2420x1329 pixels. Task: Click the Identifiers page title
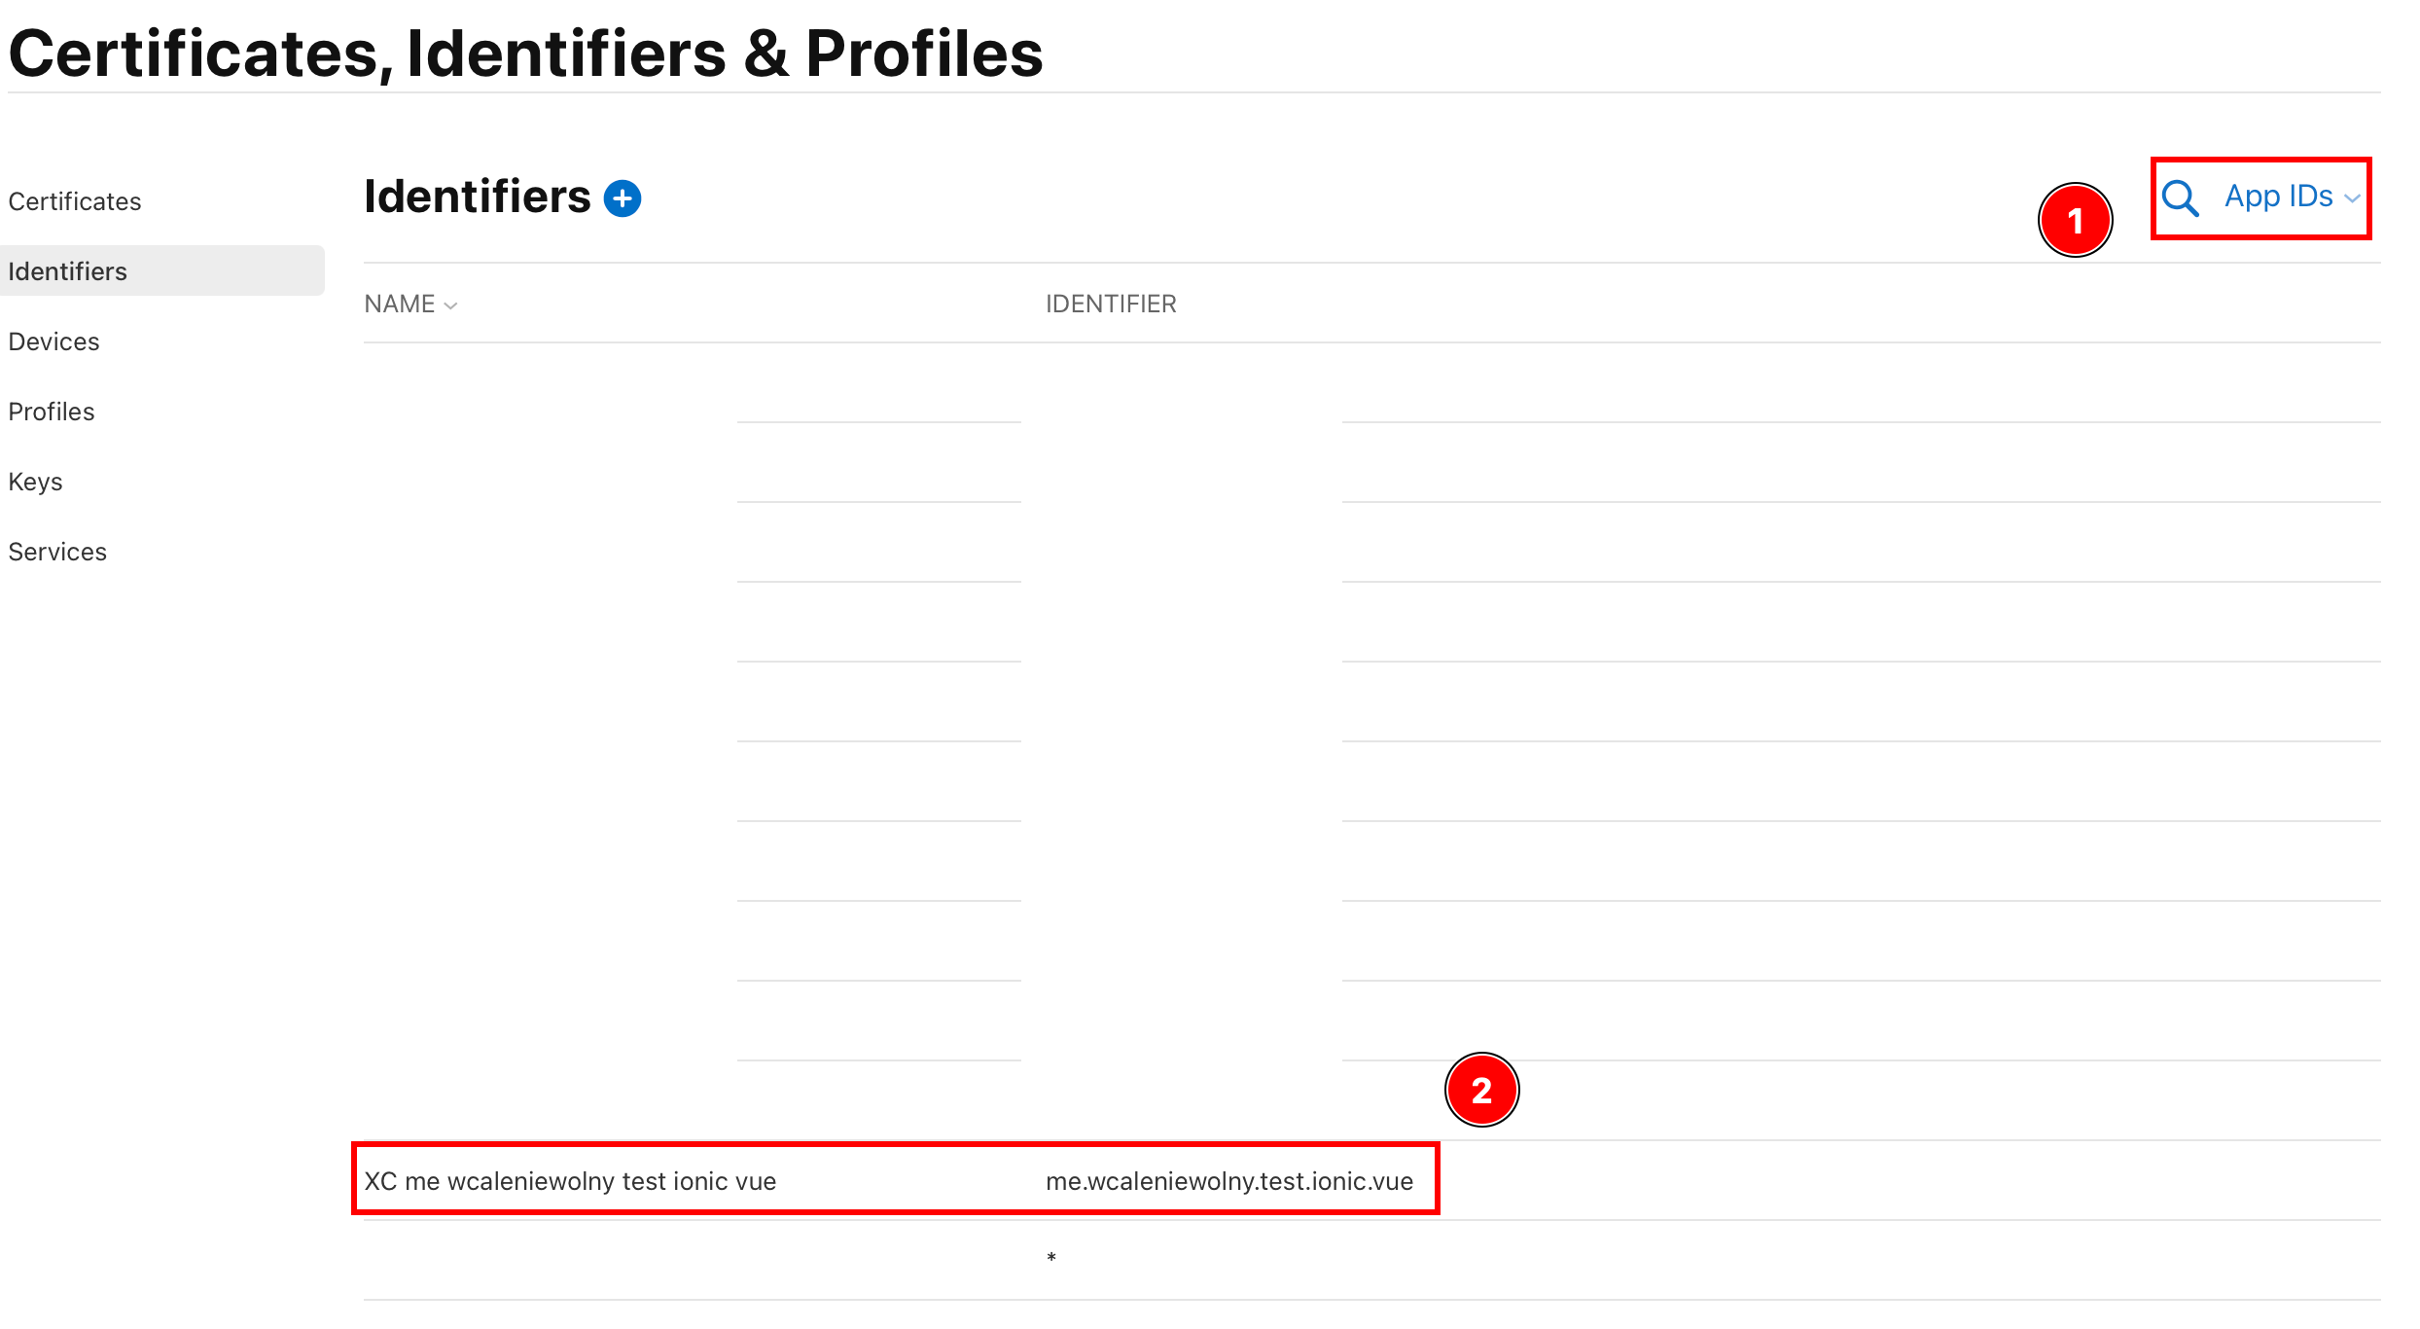477,196
